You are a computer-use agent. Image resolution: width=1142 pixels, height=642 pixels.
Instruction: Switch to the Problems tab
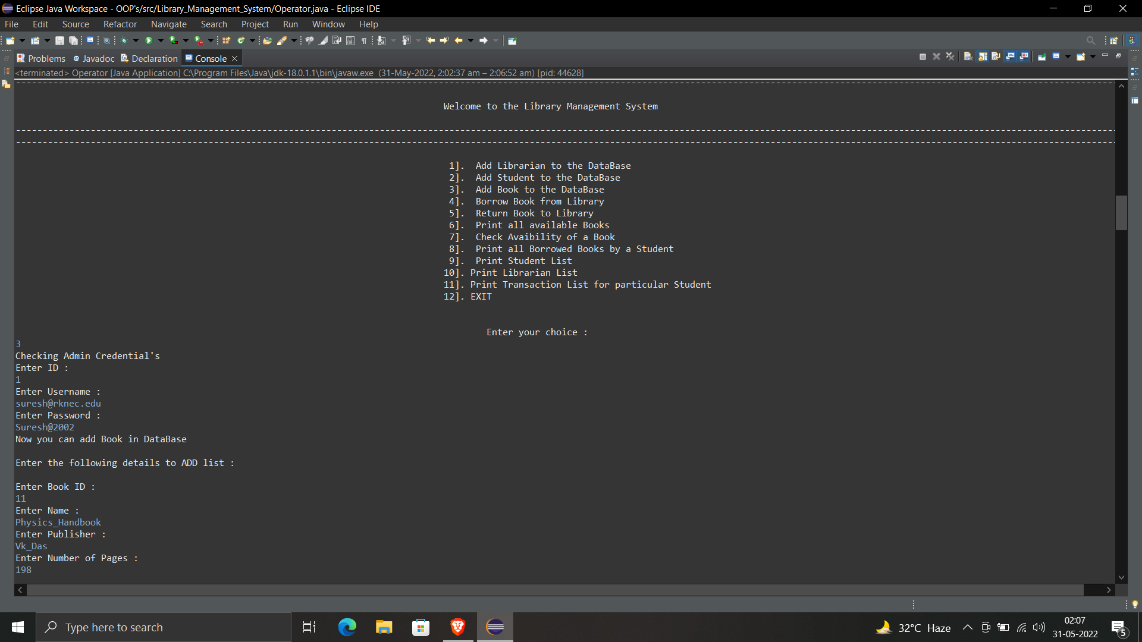coord(40,58)
